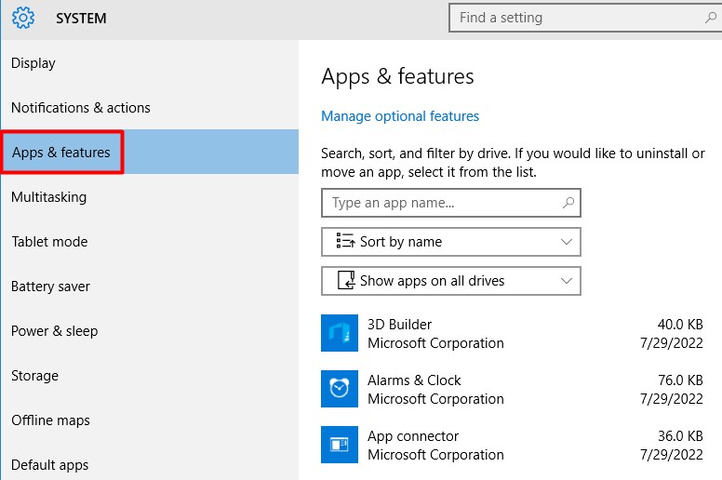Click the Settings gear icon

coord(22,18)
